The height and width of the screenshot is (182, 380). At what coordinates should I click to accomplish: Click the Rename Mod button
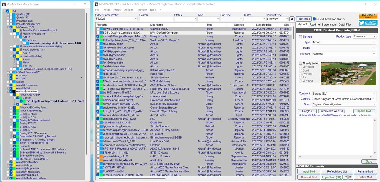click(x=365, y=171)
